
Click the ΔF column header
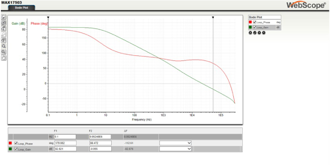click(126, 131)
